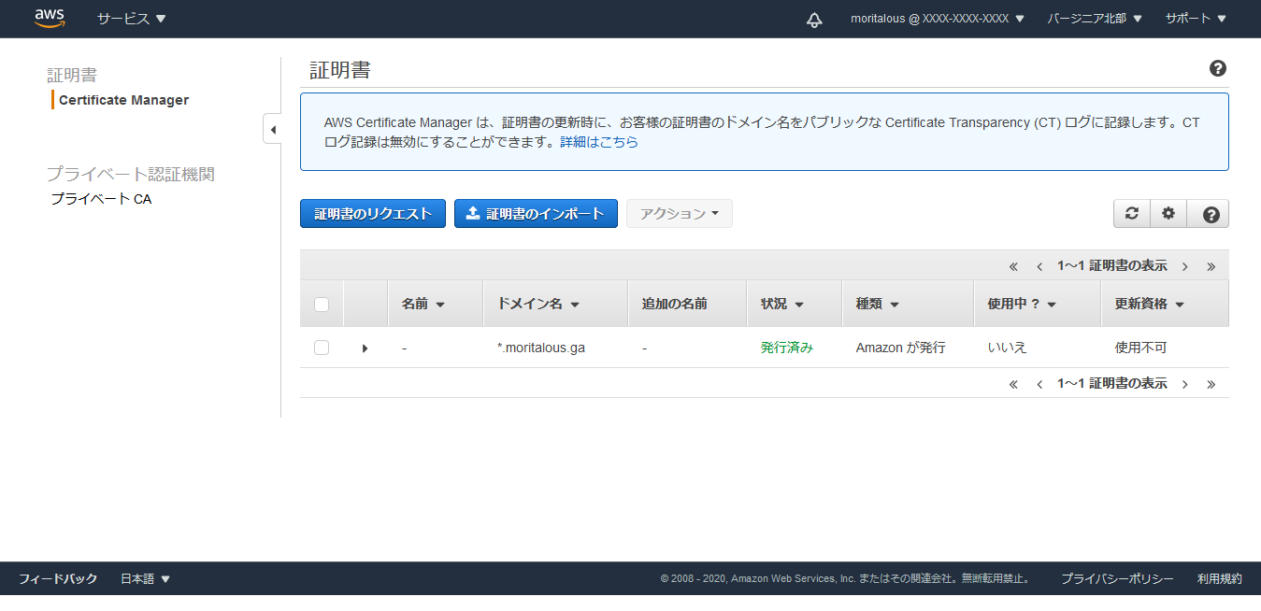Click the 証明書のインポート button
The width and height of the screenshot is (1261, 611).
536,214
